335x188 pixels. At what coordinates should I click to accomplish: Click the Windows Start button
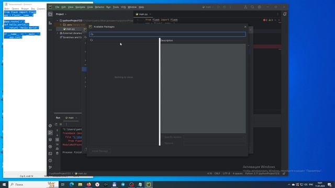coord(4,184)
